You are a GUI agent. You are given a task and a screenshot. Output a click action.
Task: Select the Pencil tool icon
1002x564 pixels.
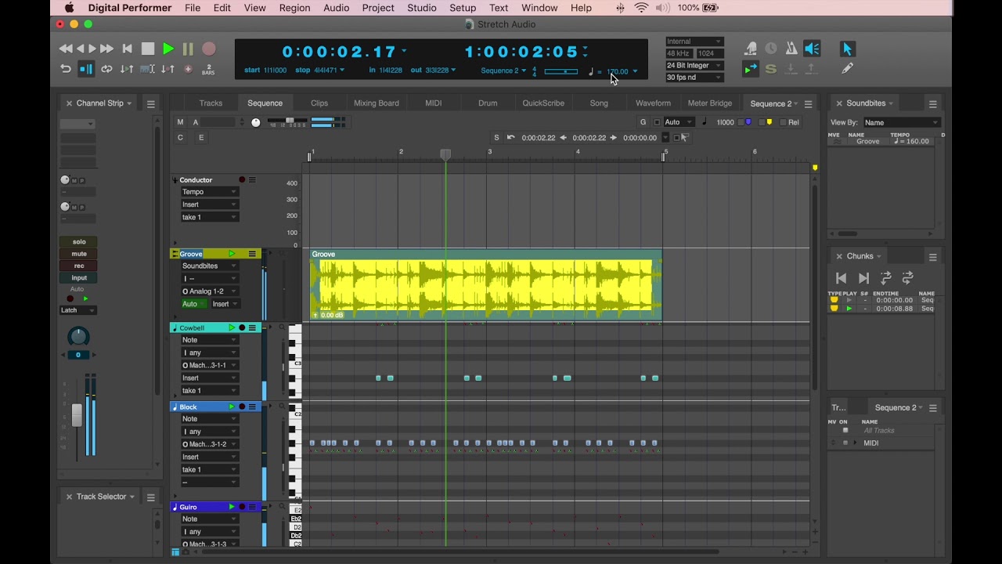(x=847, y=69)
